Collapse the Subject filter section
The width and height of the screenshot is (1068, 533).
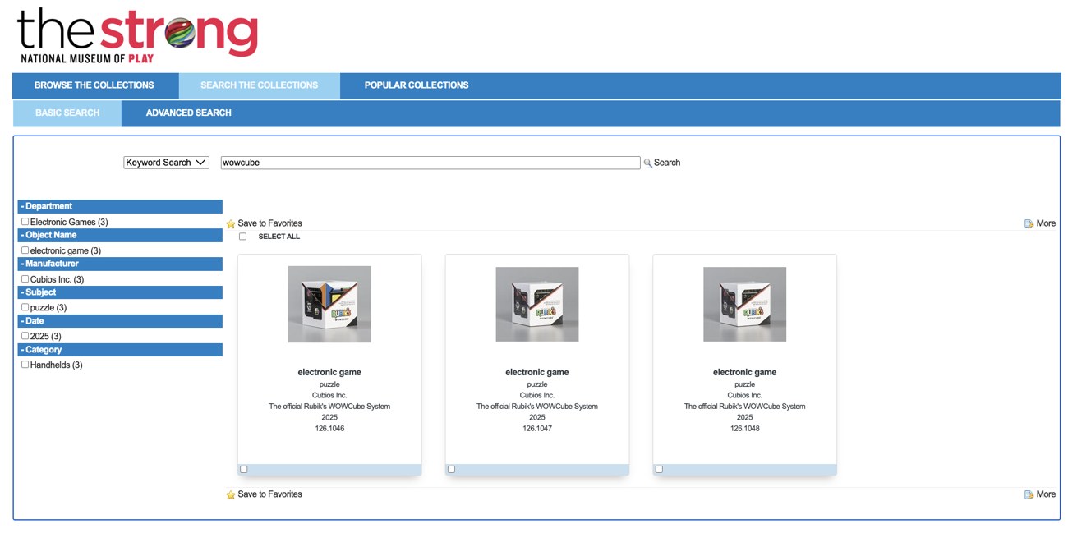pyautogui.click(x=120, y=292)
